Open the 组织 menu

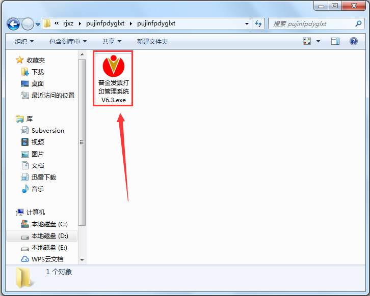pyautogui.click(x=24, y=41)
